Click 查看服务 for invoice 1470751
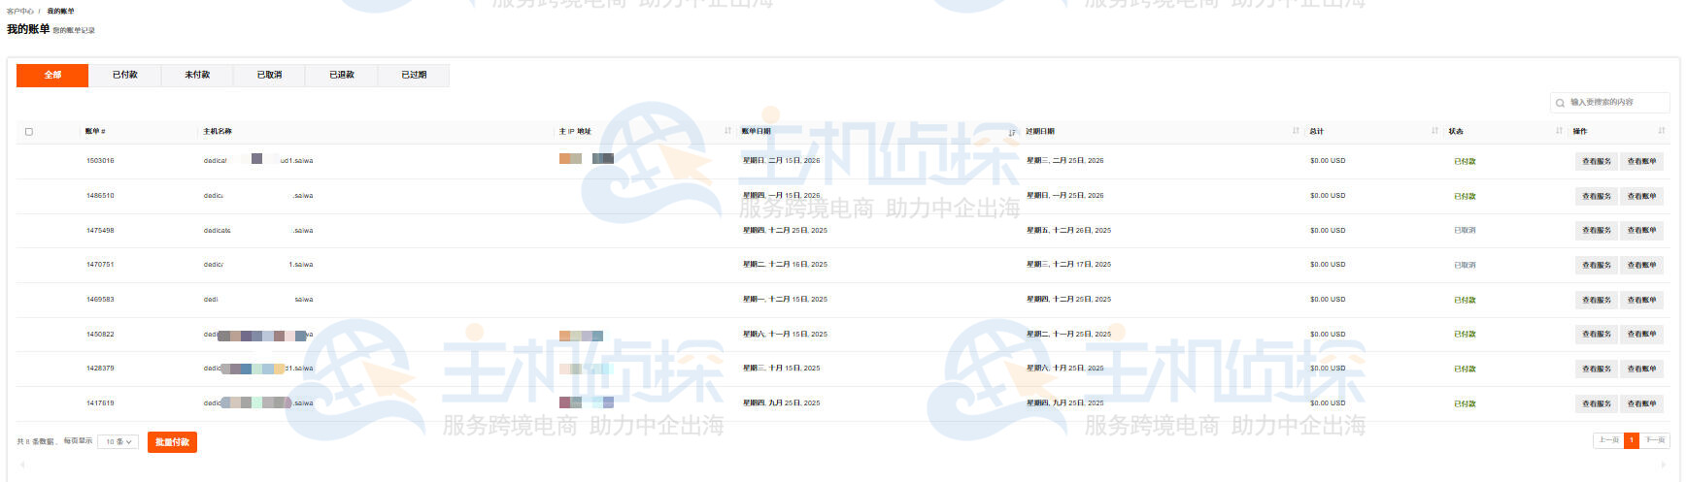The image size is (1687, 482). pos(1596,265)
